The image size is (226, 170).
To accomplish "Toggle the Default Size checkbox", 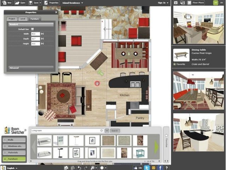I will pyautogui.click(x=32, y=29).
